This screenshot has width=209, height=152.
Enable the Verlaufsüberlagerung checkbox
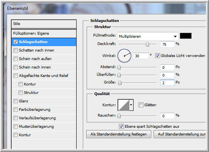[15, 118]
